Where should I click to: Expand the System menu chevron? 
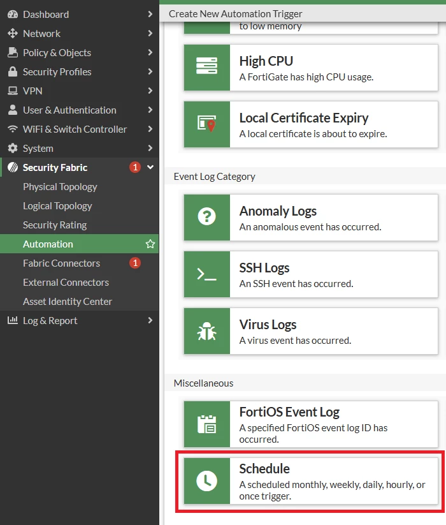point(150,147)
